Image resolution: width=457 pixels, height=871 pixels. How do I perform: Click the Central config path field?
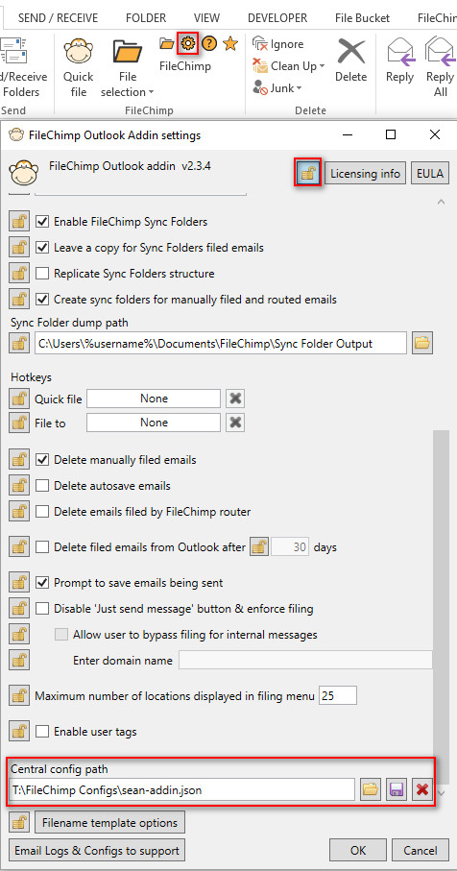(x=182, y=789)
